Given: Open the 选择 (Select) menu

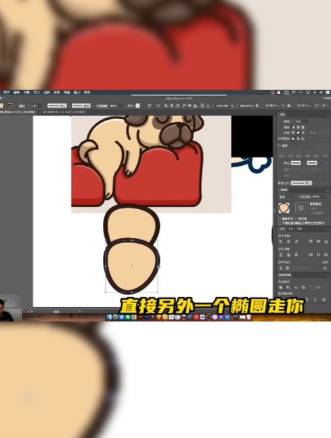Looking at the screenshot, I should pyautogui.click(x=47, y=93).
